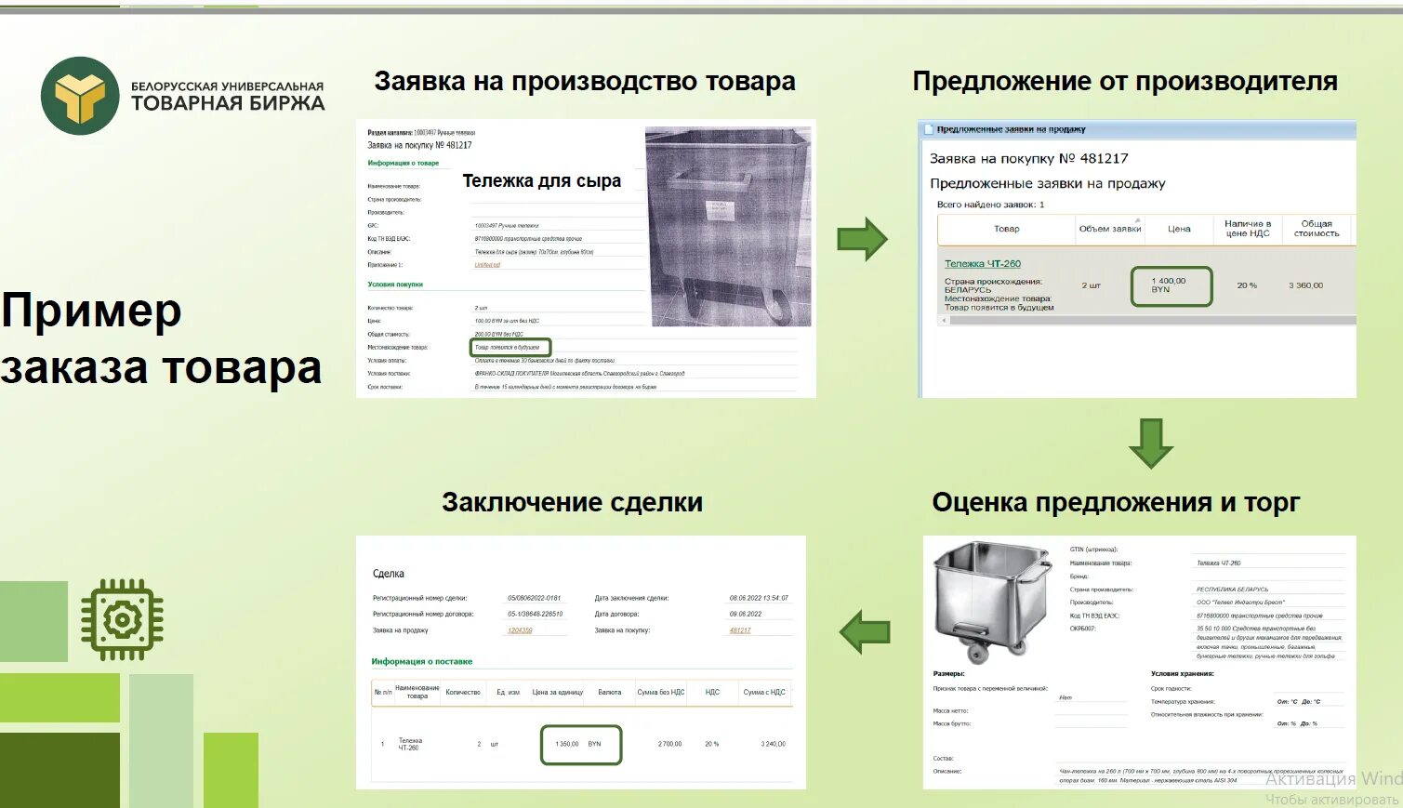Screen dimensions: 1403x808
Task: Click the deal date 08.06.2022 13:54:07
Action: click(759, 598)
